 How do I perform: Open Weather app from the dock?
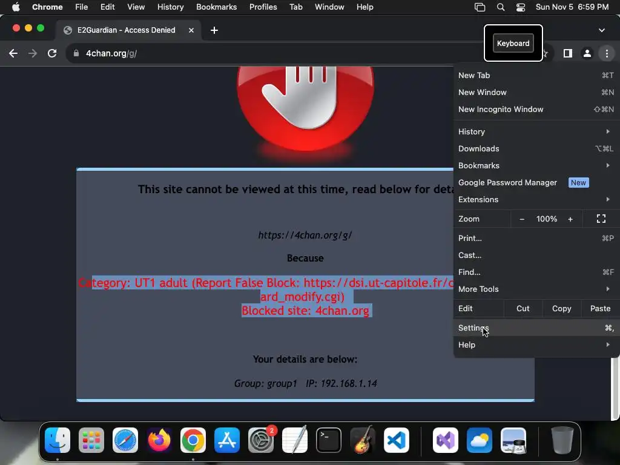[x=480, y=440]
